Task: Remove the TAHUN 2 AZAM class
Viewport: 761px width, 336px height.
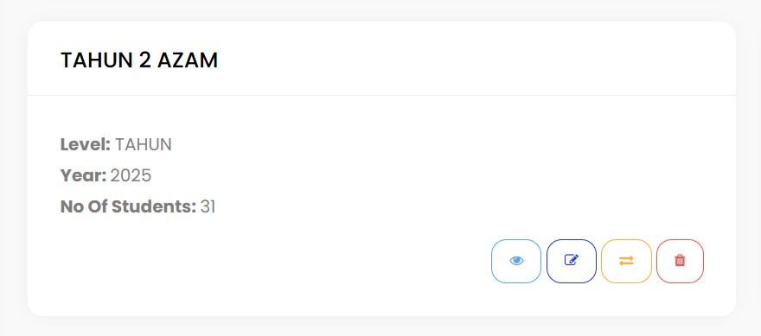Action: [680, 261]
